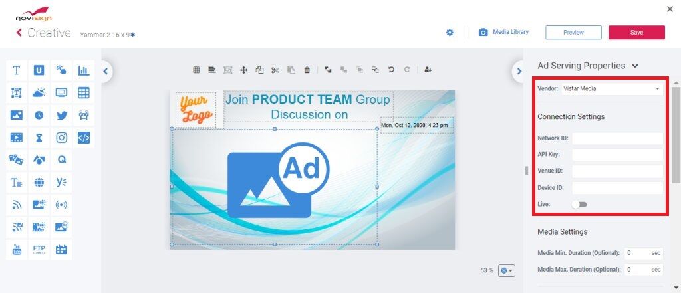Image resolution: width=681 pixels, height=293 pixels.
Task: Collapse Ad Serving Properties header
Action: (x=635, y=66)
